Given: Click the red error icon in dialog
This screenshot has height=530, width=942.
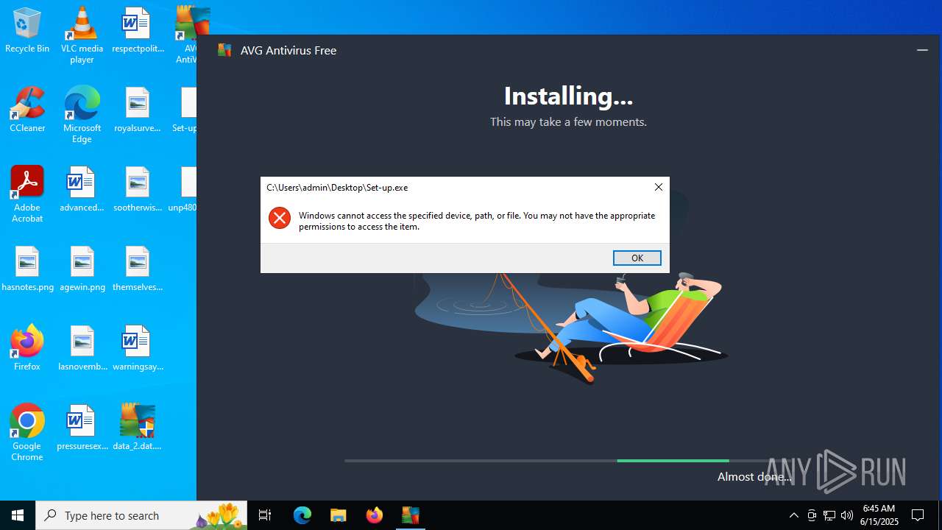Looking at the screenshot, I should pos(280,218).
